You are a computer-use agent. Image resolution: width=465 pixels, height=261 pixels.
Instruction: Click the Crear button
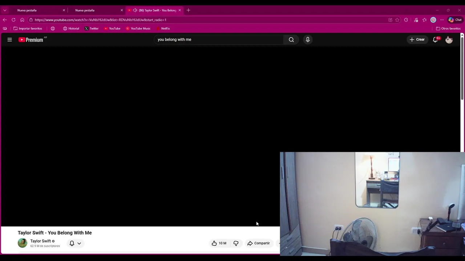click(x=417, y=40)
